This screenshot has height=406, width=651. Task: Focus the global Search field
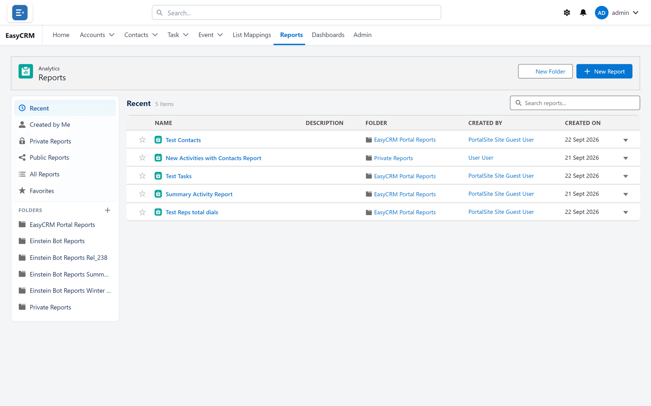pos(296,13)
